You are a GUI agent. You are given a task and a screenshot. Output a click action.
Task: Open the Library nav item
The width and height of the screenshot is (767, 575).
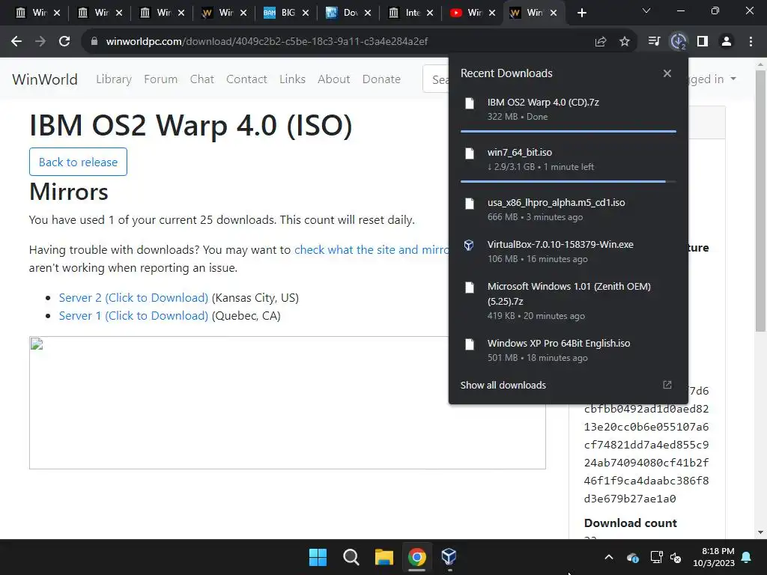click(114, 79)
